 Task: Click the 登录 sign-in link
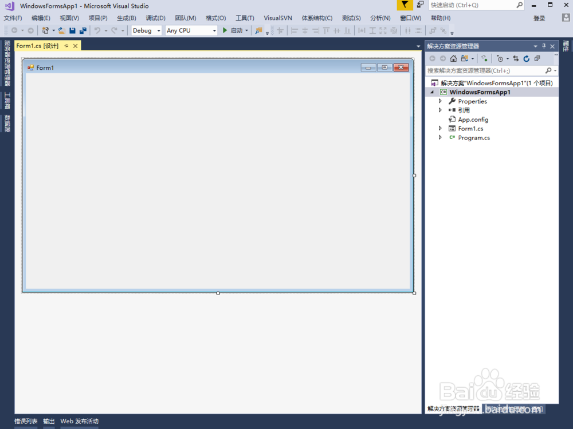539,18
